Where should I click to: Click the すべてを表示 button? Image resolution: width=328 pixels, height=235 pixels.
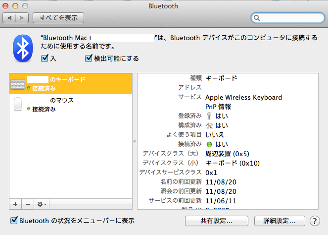pos(58,18)
